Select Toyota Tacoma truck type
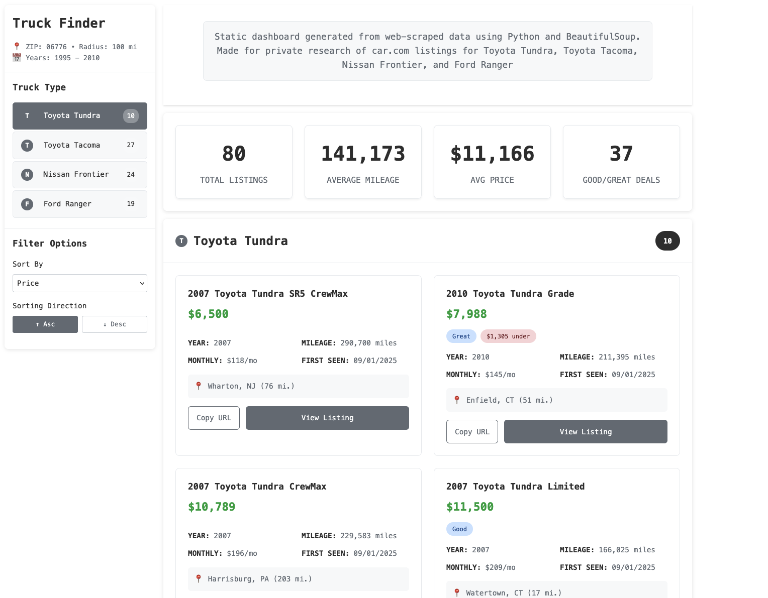The image size is (768, 598). click(80, 146)
